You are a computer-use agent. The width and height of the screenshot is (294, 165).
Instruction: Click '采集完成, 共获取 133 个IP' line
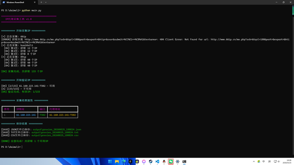22,71
